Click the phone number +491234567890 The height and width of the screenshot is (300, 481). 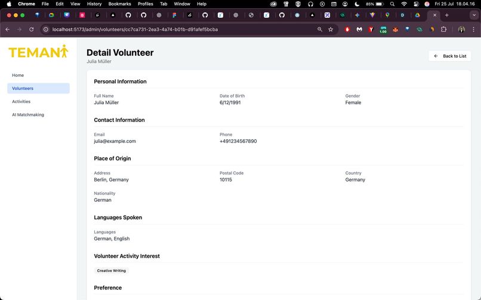click(x=238, y=141)
